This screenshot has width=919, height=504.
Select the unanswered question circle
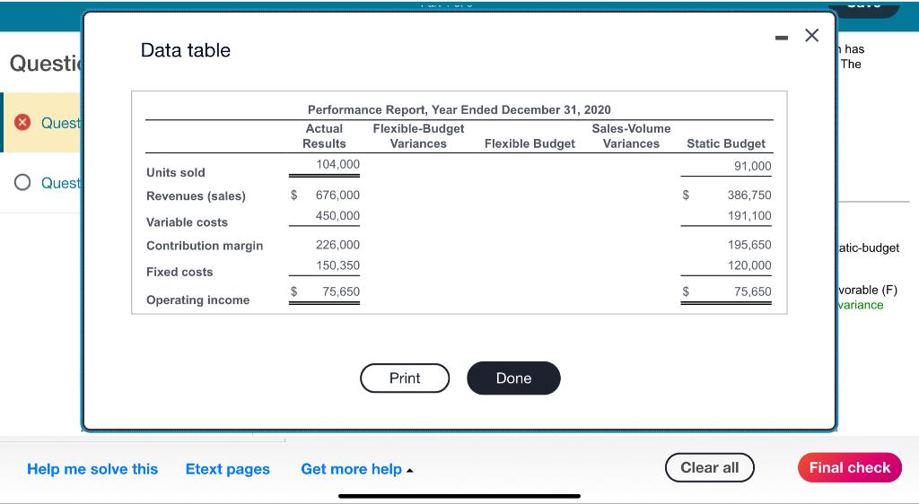(22, 183)
